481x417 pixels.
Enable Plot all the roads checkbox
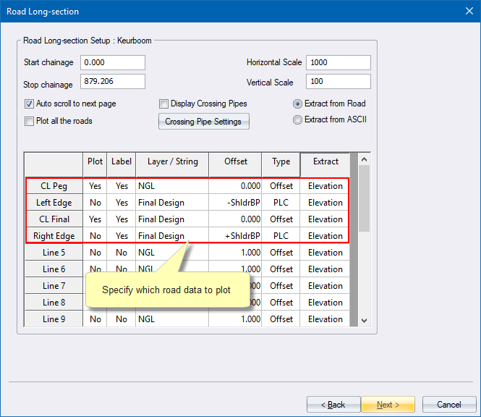30,121
